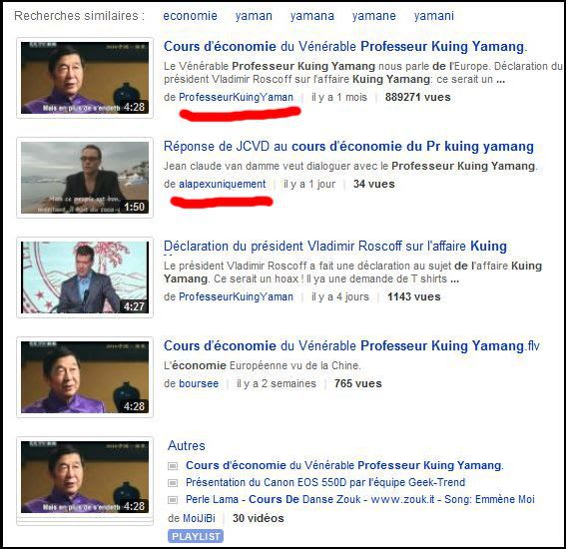Click '765 vues' view count
This screenshot has width=566, height=549.
[357, 383]
